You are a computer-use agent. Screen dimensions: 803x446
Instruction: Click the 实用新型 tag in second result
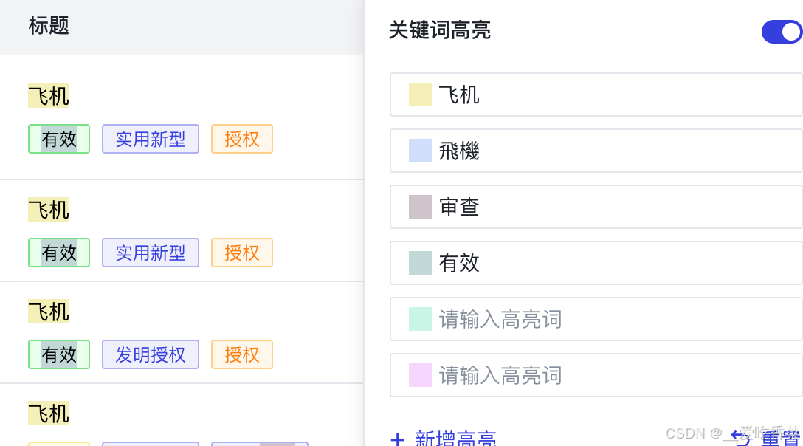tap(151, 253)
